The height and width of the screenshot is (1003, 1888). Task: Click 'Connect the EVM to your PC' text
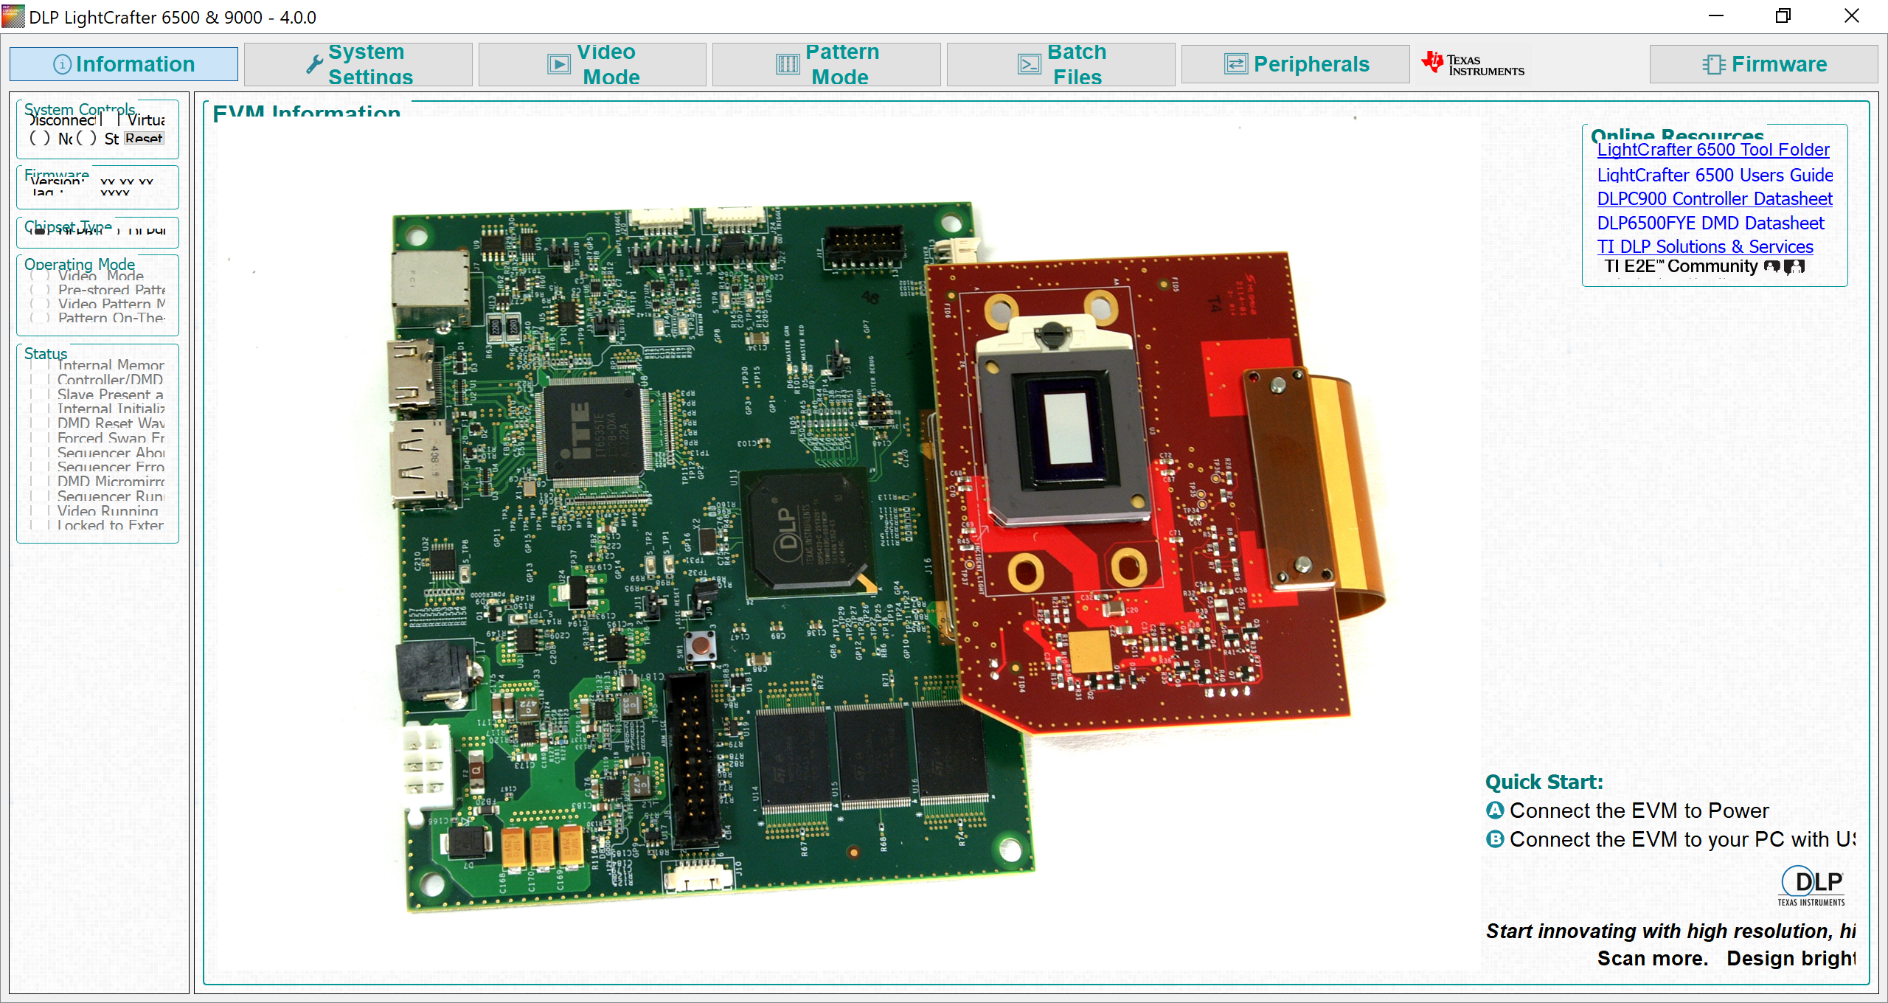[x=1681, y=839]
